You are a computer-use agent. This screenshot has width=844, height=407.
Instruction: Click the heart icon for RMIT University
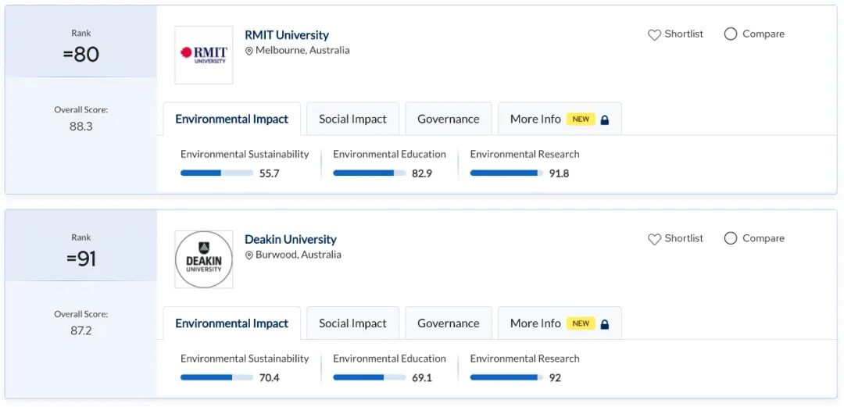tap(654, 35)
